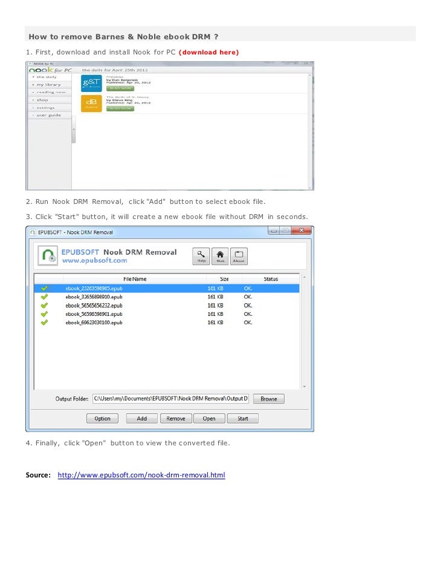This screenshot has width=440, height=570.
Task: Click 161 KB size of ebook_50596598901.epub
Action: 215,313
